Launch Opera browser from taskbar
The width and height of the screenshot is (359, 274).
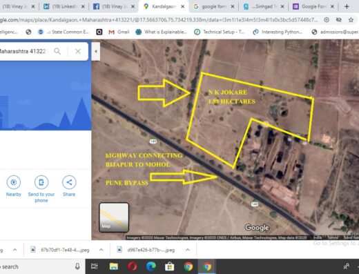click(133, 266)
